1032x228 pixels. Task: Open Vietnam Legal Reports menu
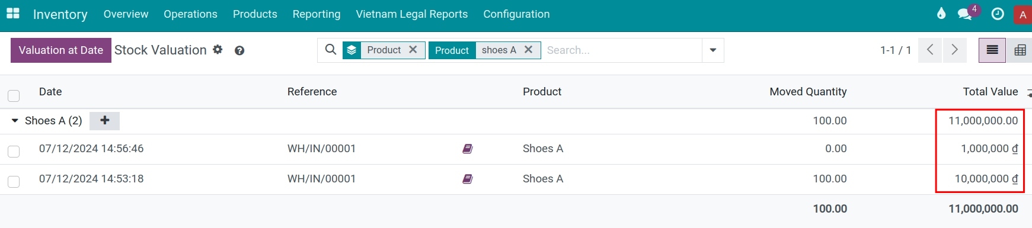point(411,14)
